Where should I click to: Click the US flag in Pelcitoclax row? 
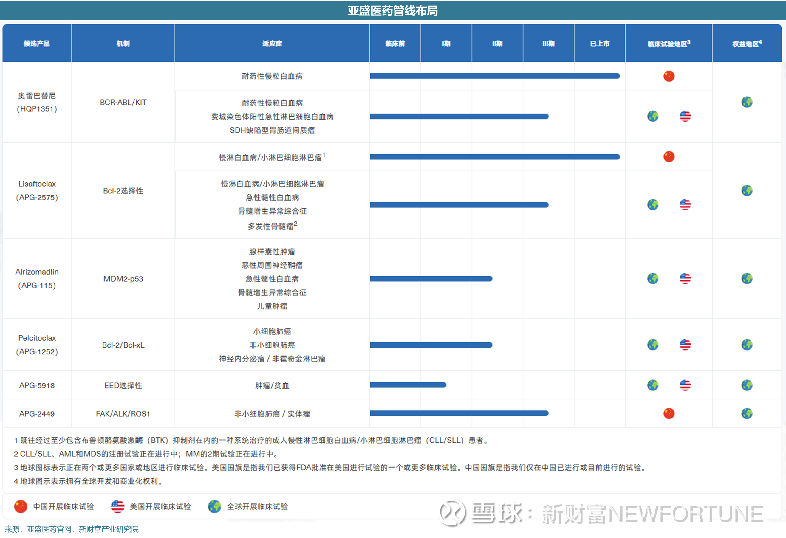(685, 345)
